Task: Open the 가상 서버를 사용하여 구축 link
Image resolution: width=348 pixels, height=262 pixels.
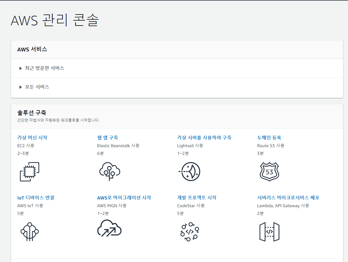Action: [204, 138]
